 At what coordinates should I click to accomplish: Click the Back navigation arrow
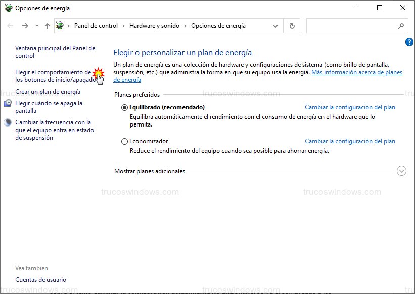pyautogui.click(x=10, y=26)
